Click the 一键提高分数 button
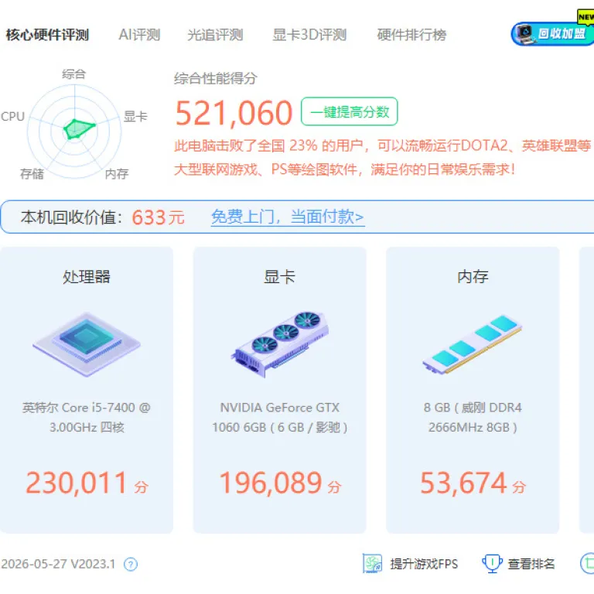Viewport: 594px width, 594px height. 350,111
